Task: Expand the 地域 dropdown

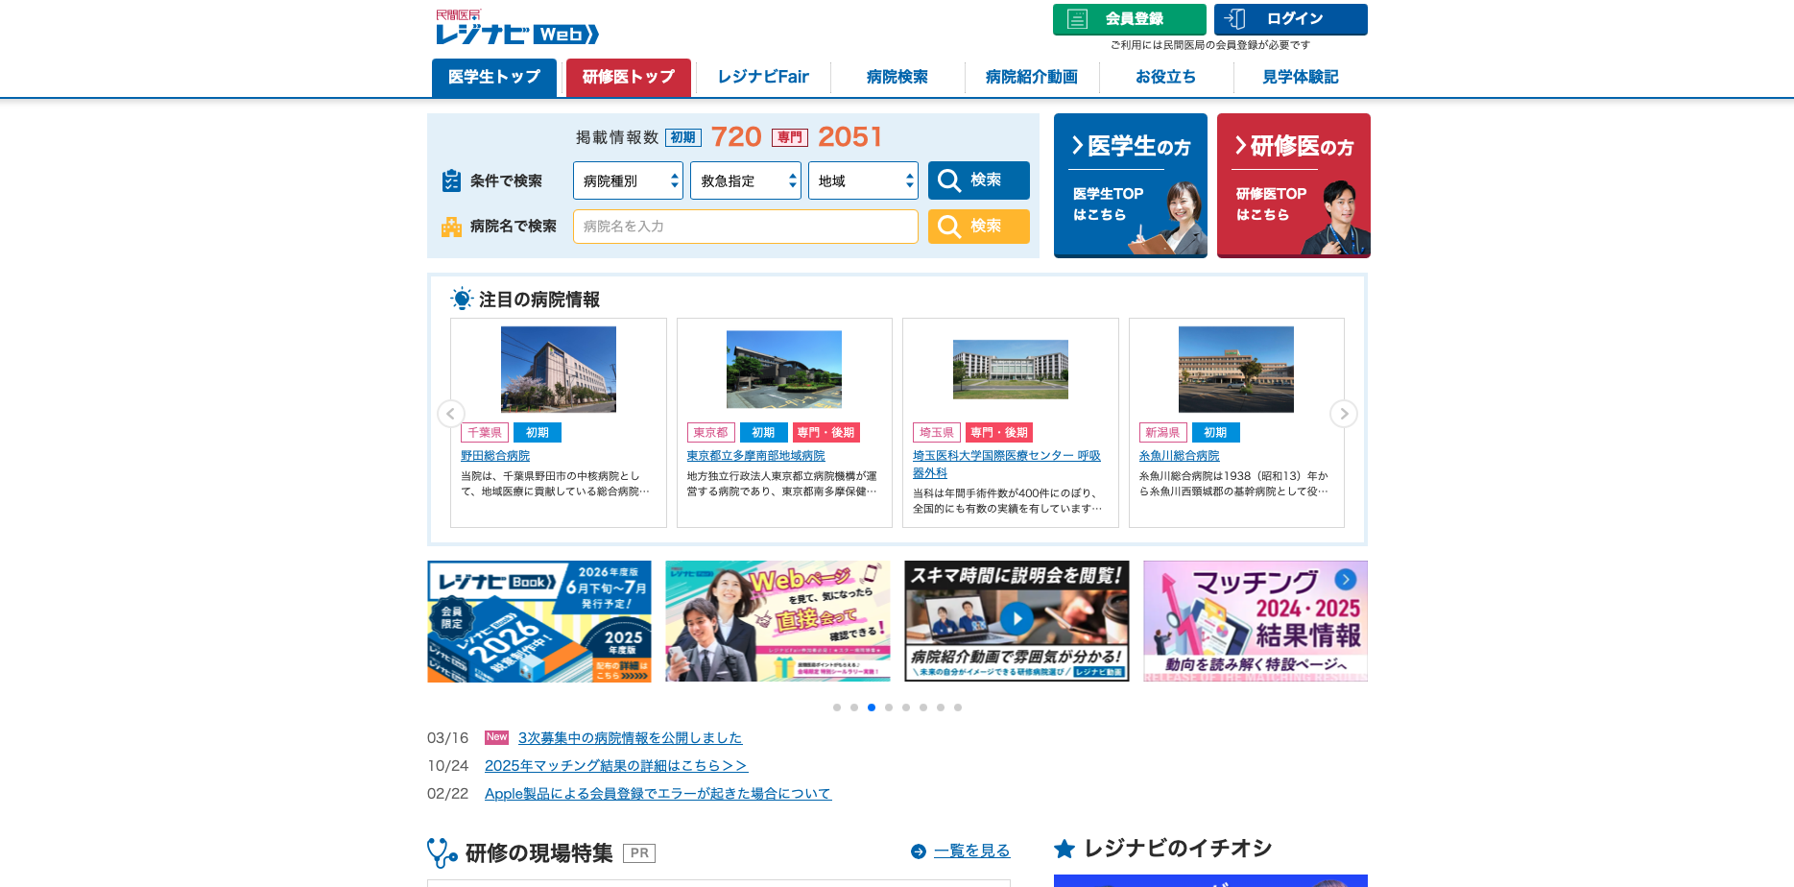Action: coord(862,180)
